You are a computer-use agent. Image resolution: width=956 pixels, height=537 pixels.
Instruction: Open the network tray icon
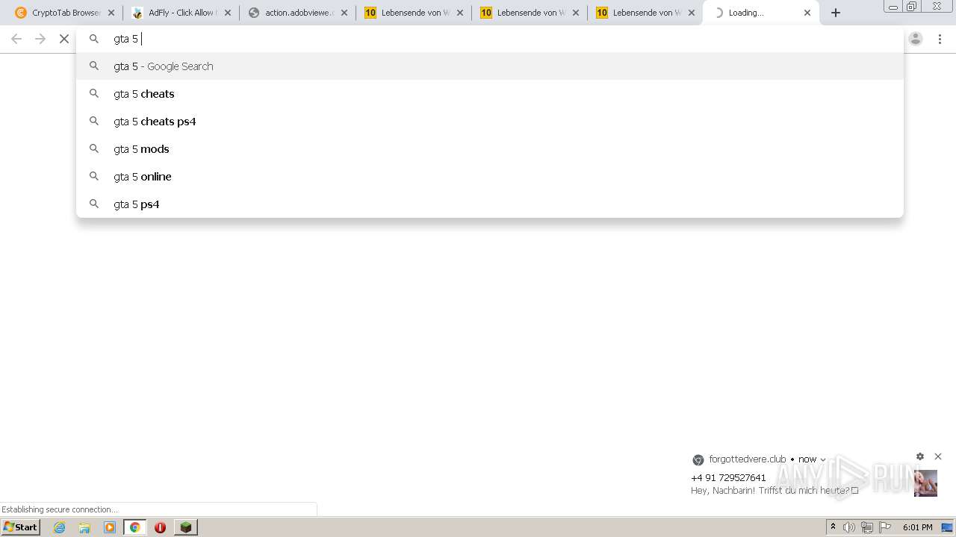click(867, 527)
